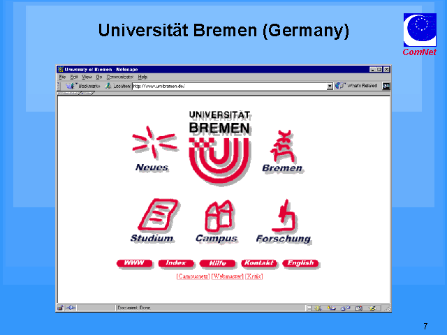Open the Edit menu
Screen dimensions: 447x335
pyautogui.click(x=74, y=77)
